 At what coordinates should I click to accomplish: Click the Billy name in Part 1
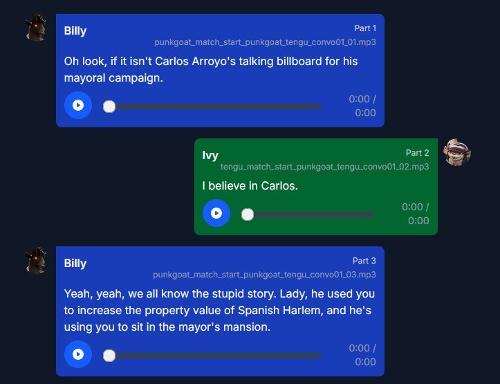coord(75,31)
